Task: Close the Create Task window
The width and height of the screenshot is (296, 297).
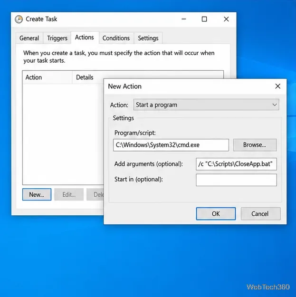Action: click(x=226, y=19)
